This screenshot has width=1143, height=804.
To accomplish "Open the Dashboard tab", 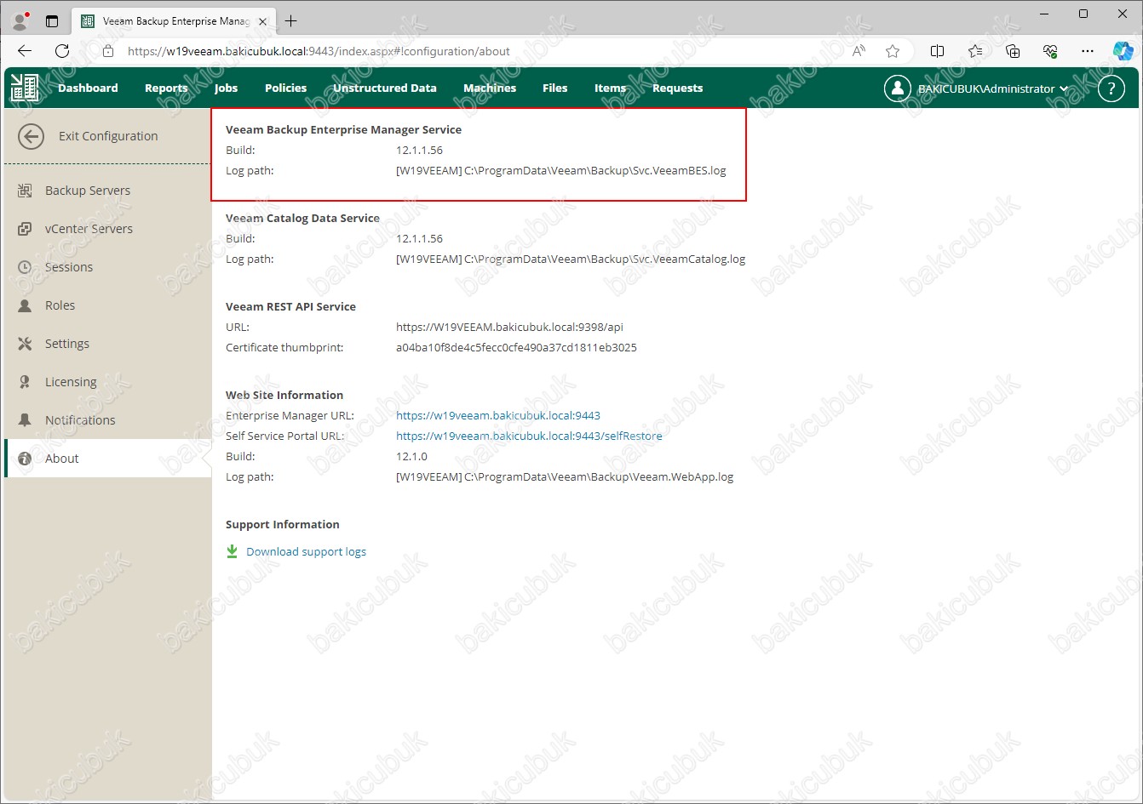I will (x=88, y=88).
